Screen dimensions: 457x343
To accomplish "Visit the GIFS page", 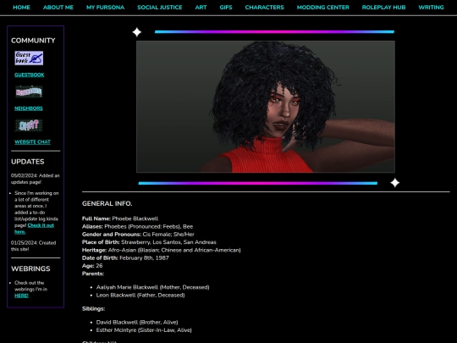I will pyautogui.click(x=226, y=8).
